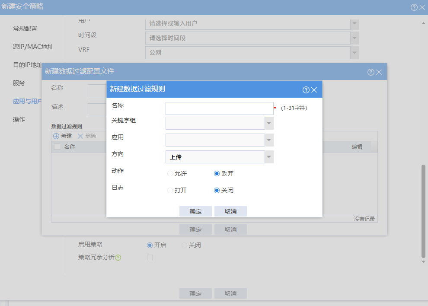Click help icon in 新建数据过滤规则 dialog
The width and height of the screenshot is (428, 306).
coord(306,90)
